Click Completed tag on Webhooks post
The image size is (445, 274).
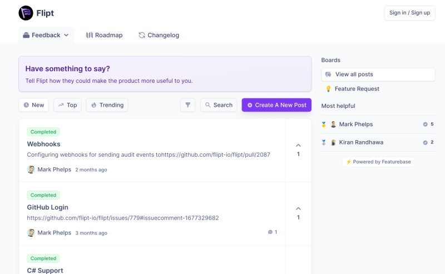[43, 132]
